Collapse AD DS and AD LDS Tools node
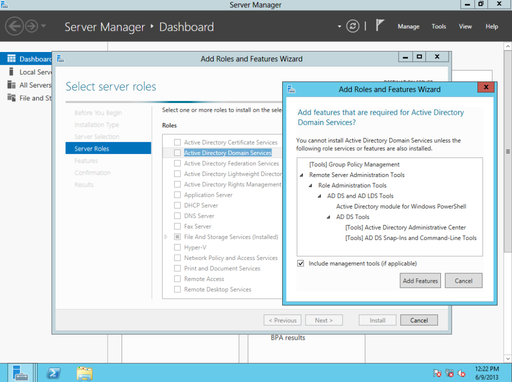The height and width of the screenshot is (382, 512). tap(319, 196)
